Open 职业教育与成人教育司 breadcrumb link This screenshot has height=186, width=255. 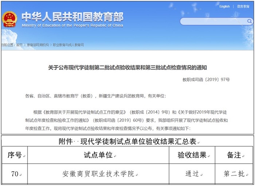coord(68,45)
